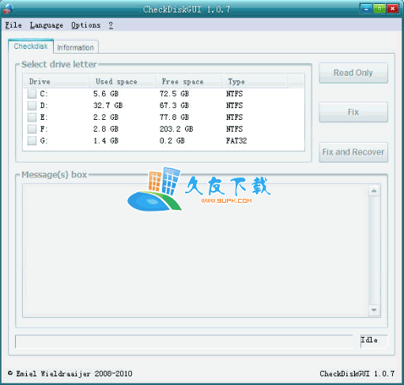404x385 pixels.
Task: Sort by Free space column header
Action: (x=188, y=81)
